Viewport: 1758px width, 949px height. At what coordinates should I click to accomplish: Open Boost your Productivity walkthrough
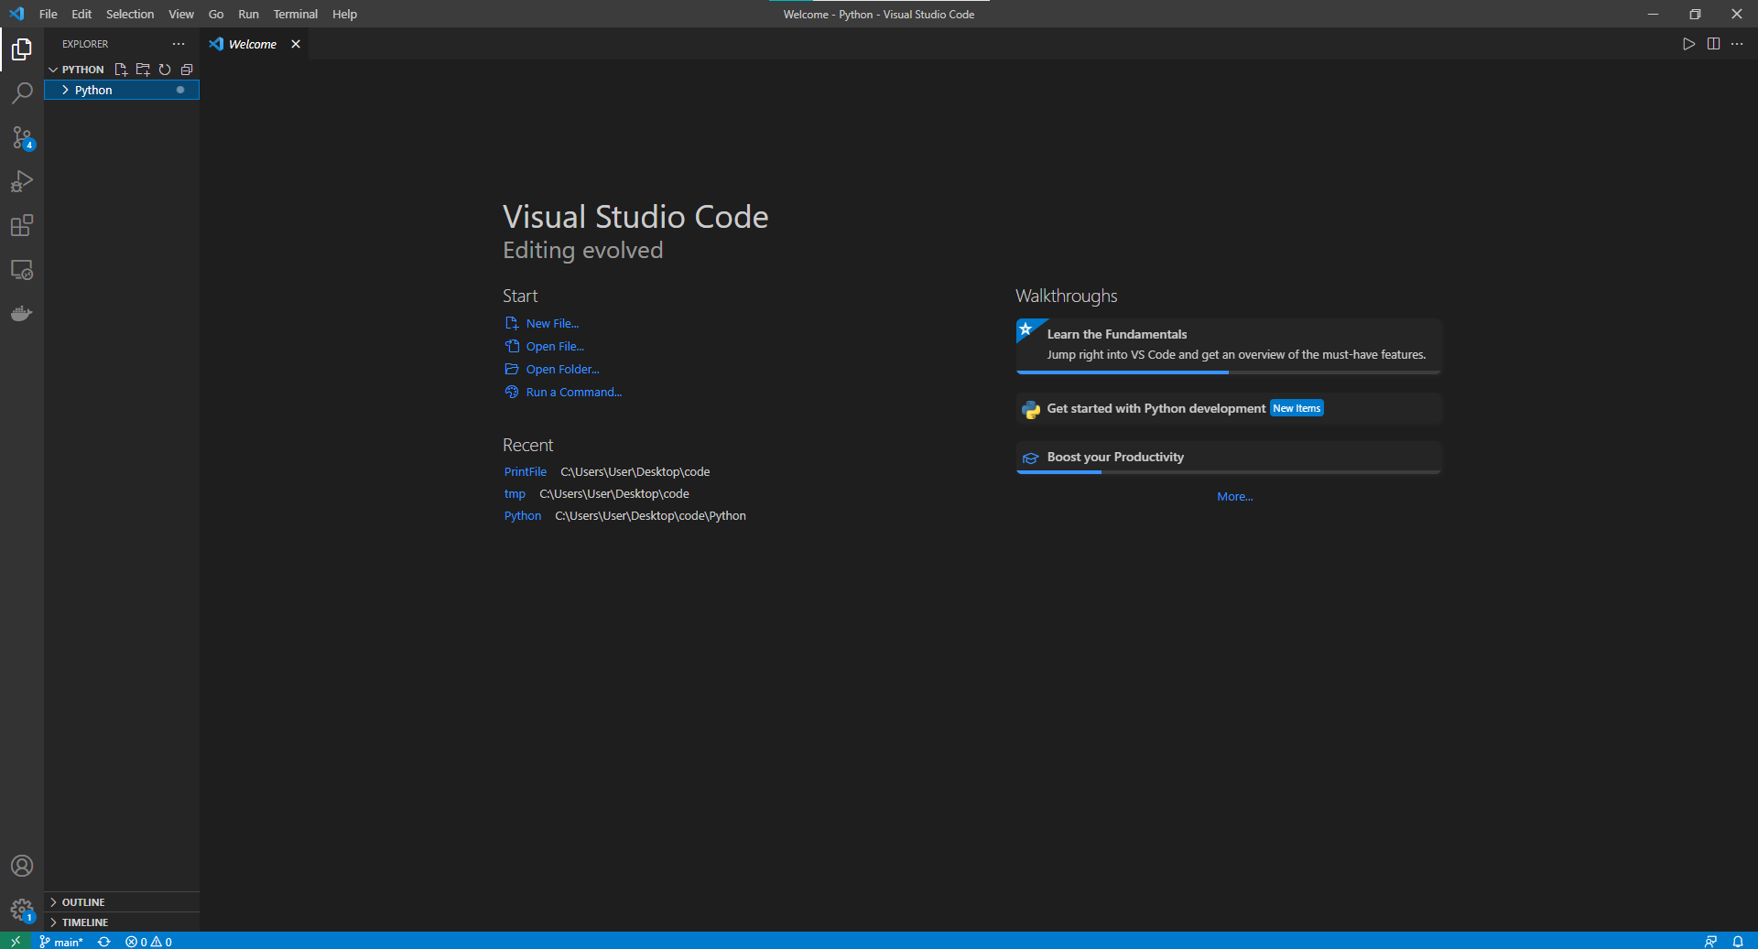tap(1229, 458)
